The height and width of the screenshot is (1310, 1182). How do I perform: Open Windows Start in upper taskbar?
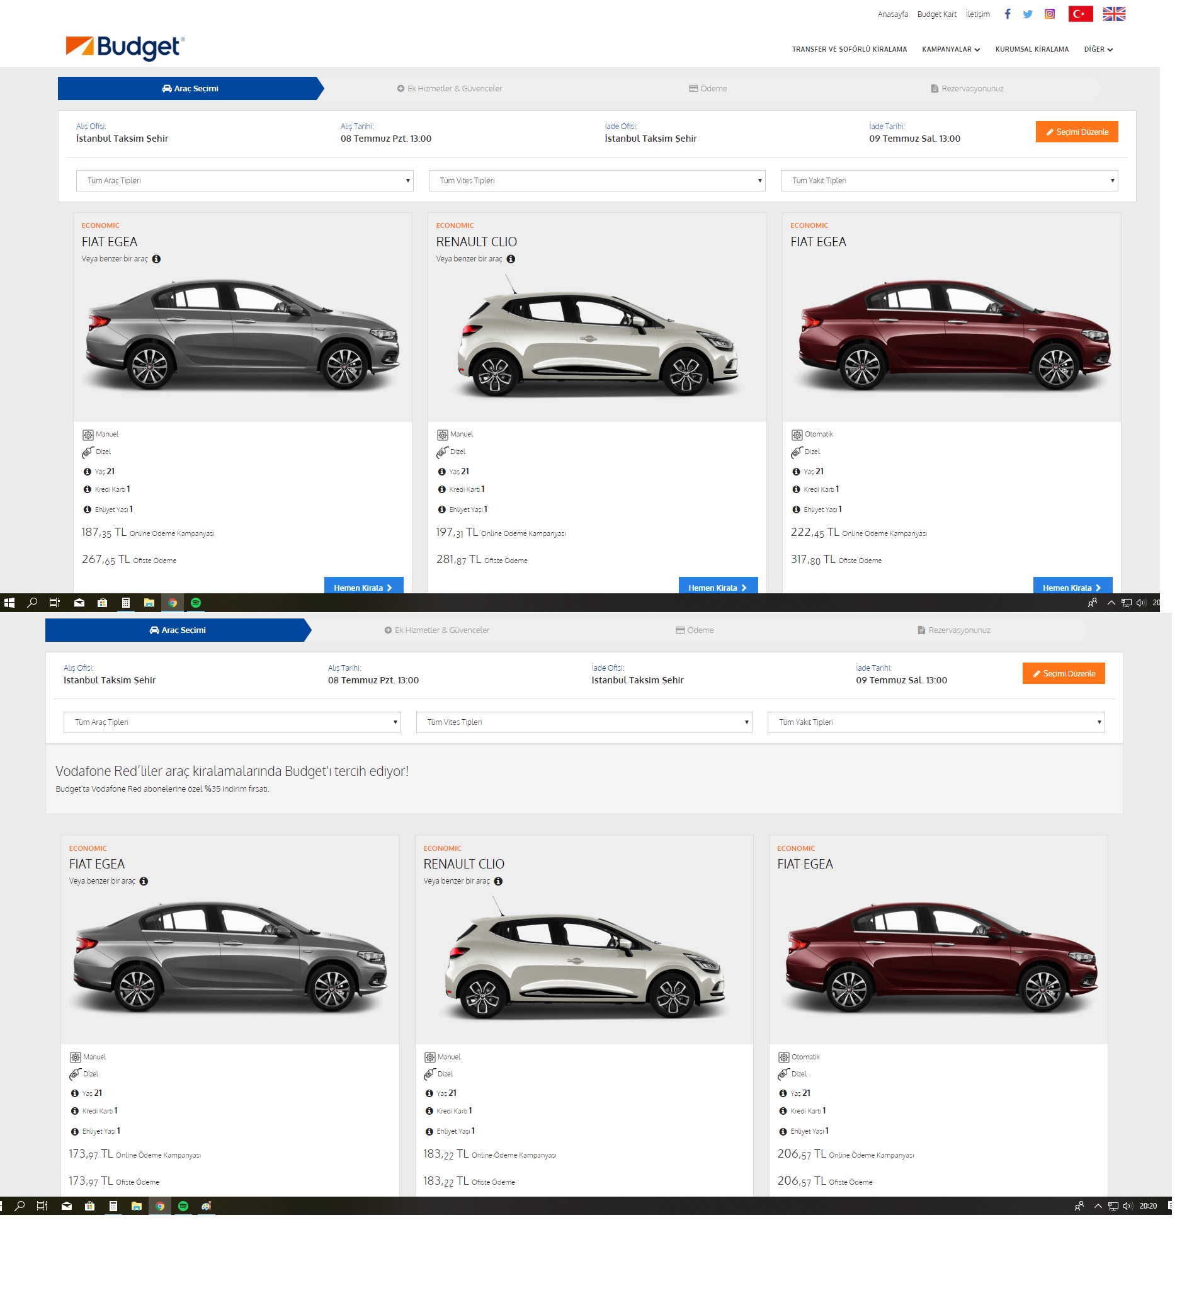pyautogui.click(x=9, y=602)
